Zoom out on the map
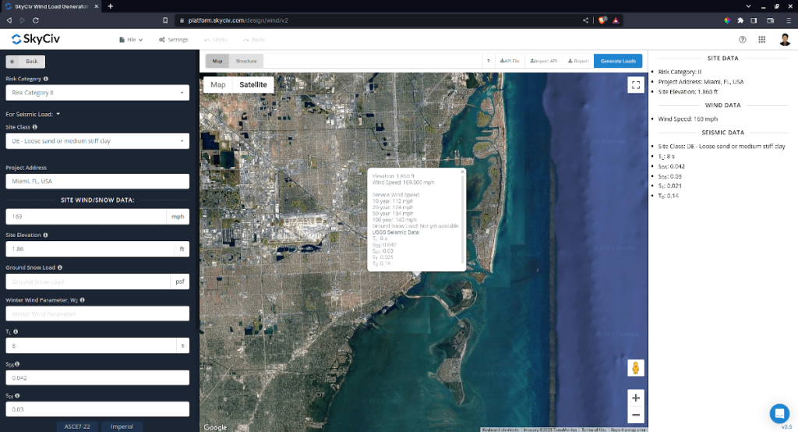798x432 pixels. [635, 416]
